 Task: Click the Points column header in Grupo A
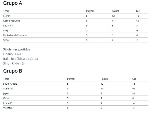point(115,11)
